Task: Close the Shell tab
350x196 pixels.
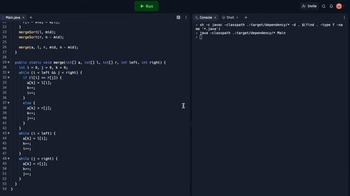Action: (237, 17)
